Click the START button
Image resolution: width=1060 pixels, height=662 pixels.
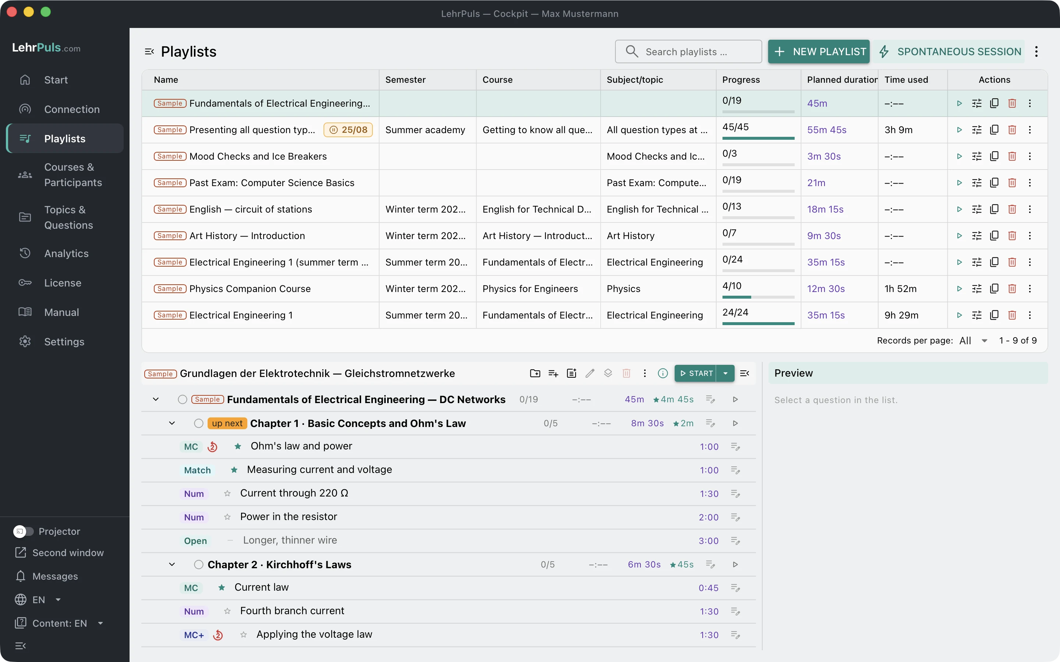click(696, 373)
